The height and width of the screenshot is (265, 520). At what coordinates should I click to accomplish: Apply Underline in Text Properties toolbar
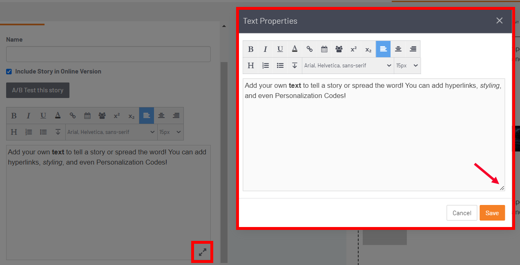280,49
